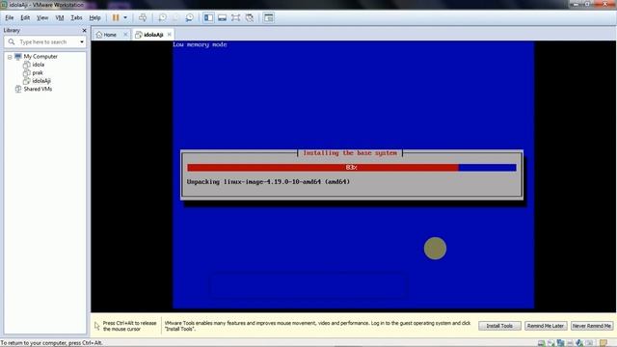Open the message log icon in the status bar
617x347 pixels.
tap(604, 343)
